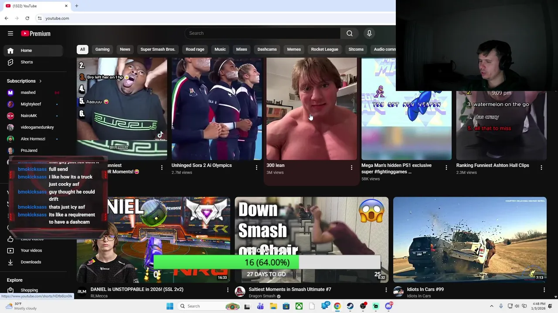The image size is (558, 313).
Task: Start voice search with the microphone
Action: (369, 33)
